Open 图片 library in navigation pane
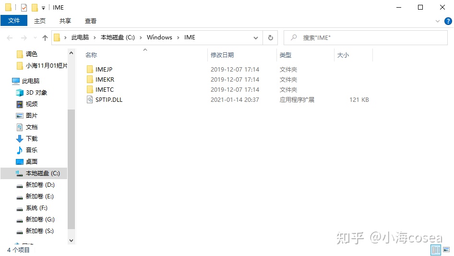454x256 pixels. click(32, 115)
